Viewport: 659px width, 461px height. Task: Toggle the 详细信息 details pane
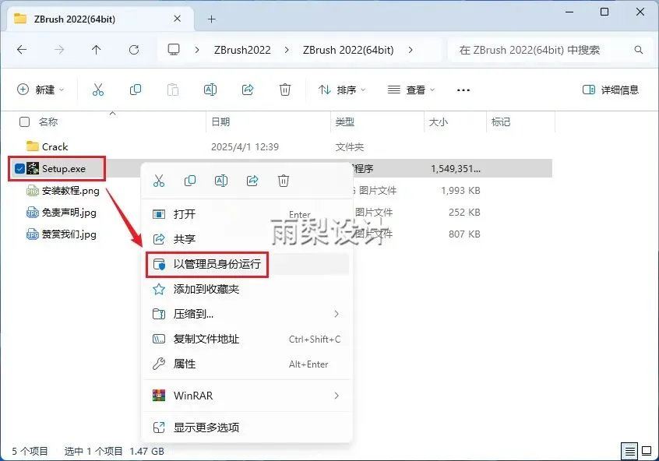pos(610,90)
